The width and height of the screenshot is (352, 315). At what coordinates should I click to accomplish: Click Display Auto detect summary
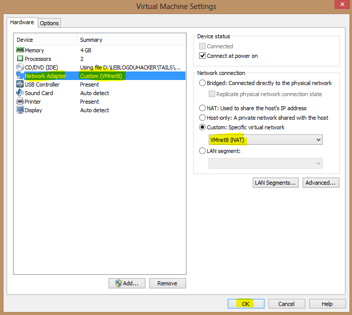click(95, 110)
